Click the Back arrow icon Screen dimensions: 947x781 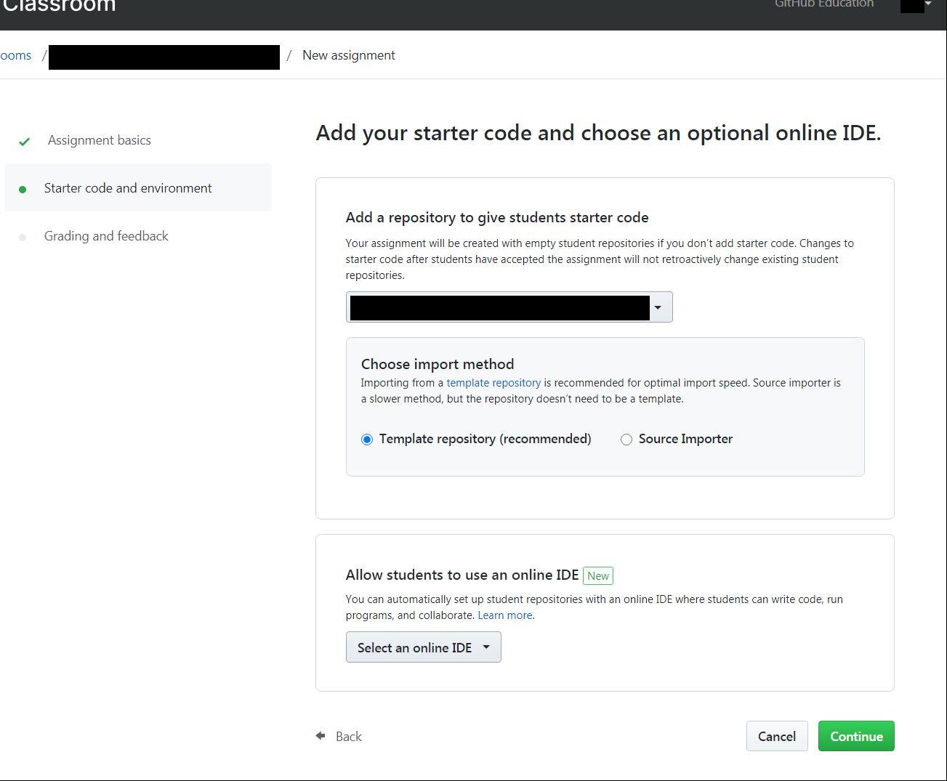pyautogui.click(x=321, y=736)
